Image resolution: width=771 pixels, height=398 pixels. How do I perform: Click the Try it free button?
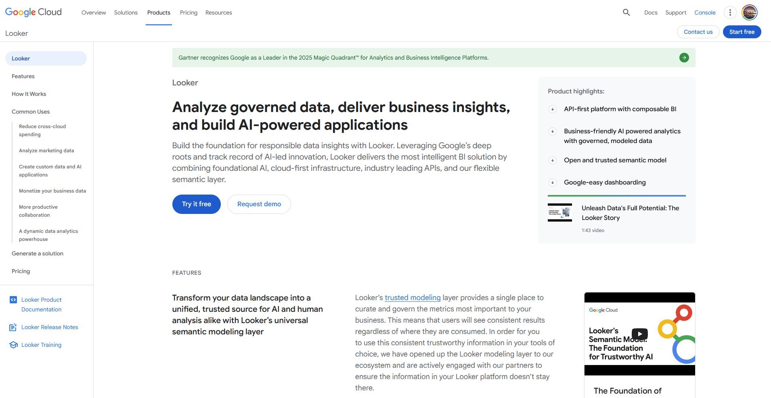(x=196, y=204)
